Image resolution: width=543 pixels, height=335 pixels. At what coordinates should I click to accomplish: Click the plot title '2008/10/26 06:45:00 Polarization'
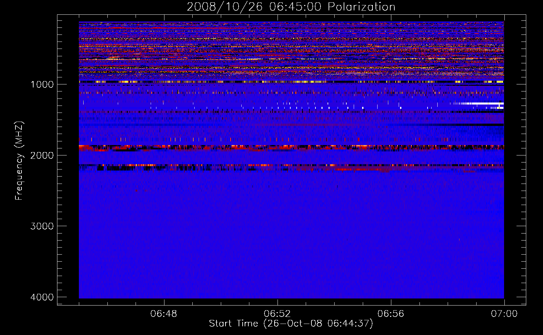291,7
